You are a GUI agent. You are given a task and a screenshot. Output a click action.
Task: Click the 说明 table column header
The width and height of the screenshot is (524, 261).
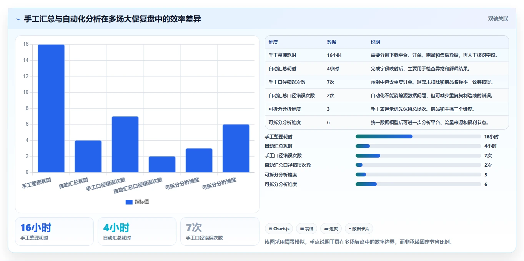pyautogui.click(x=375, y=42)
